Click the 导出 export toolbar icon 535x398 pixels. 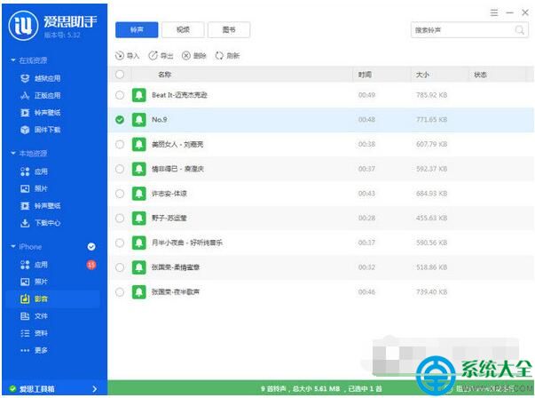(x=153, y=56)
